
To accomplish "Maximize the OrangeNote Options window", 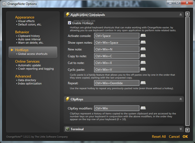I will 177,3.
